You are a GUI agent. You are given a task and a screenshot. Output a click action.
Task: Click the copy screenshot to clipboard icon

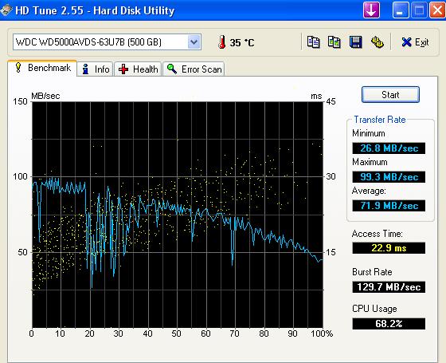334,42
